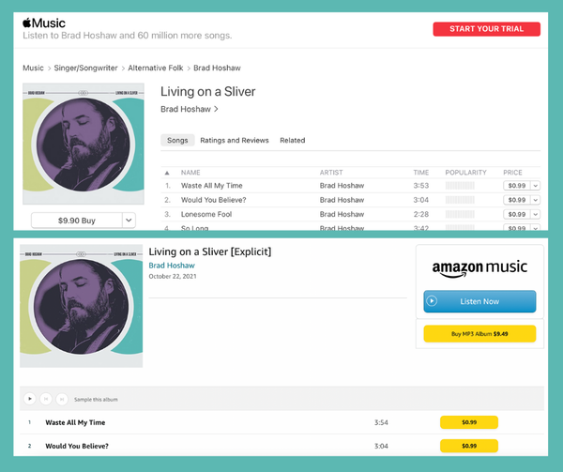
Task: Play the album sample
Action: (x=30, y=399)
